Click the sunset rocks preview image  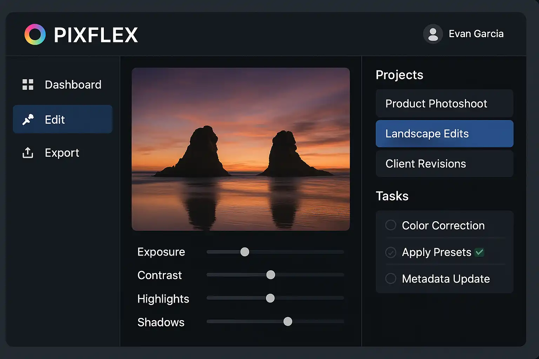(241, 149)
